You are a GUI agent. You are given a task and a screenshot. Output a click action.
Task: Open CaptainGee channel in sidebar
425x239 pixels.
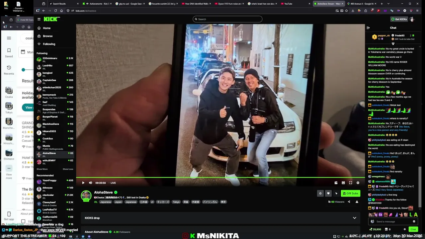point(55,81)
